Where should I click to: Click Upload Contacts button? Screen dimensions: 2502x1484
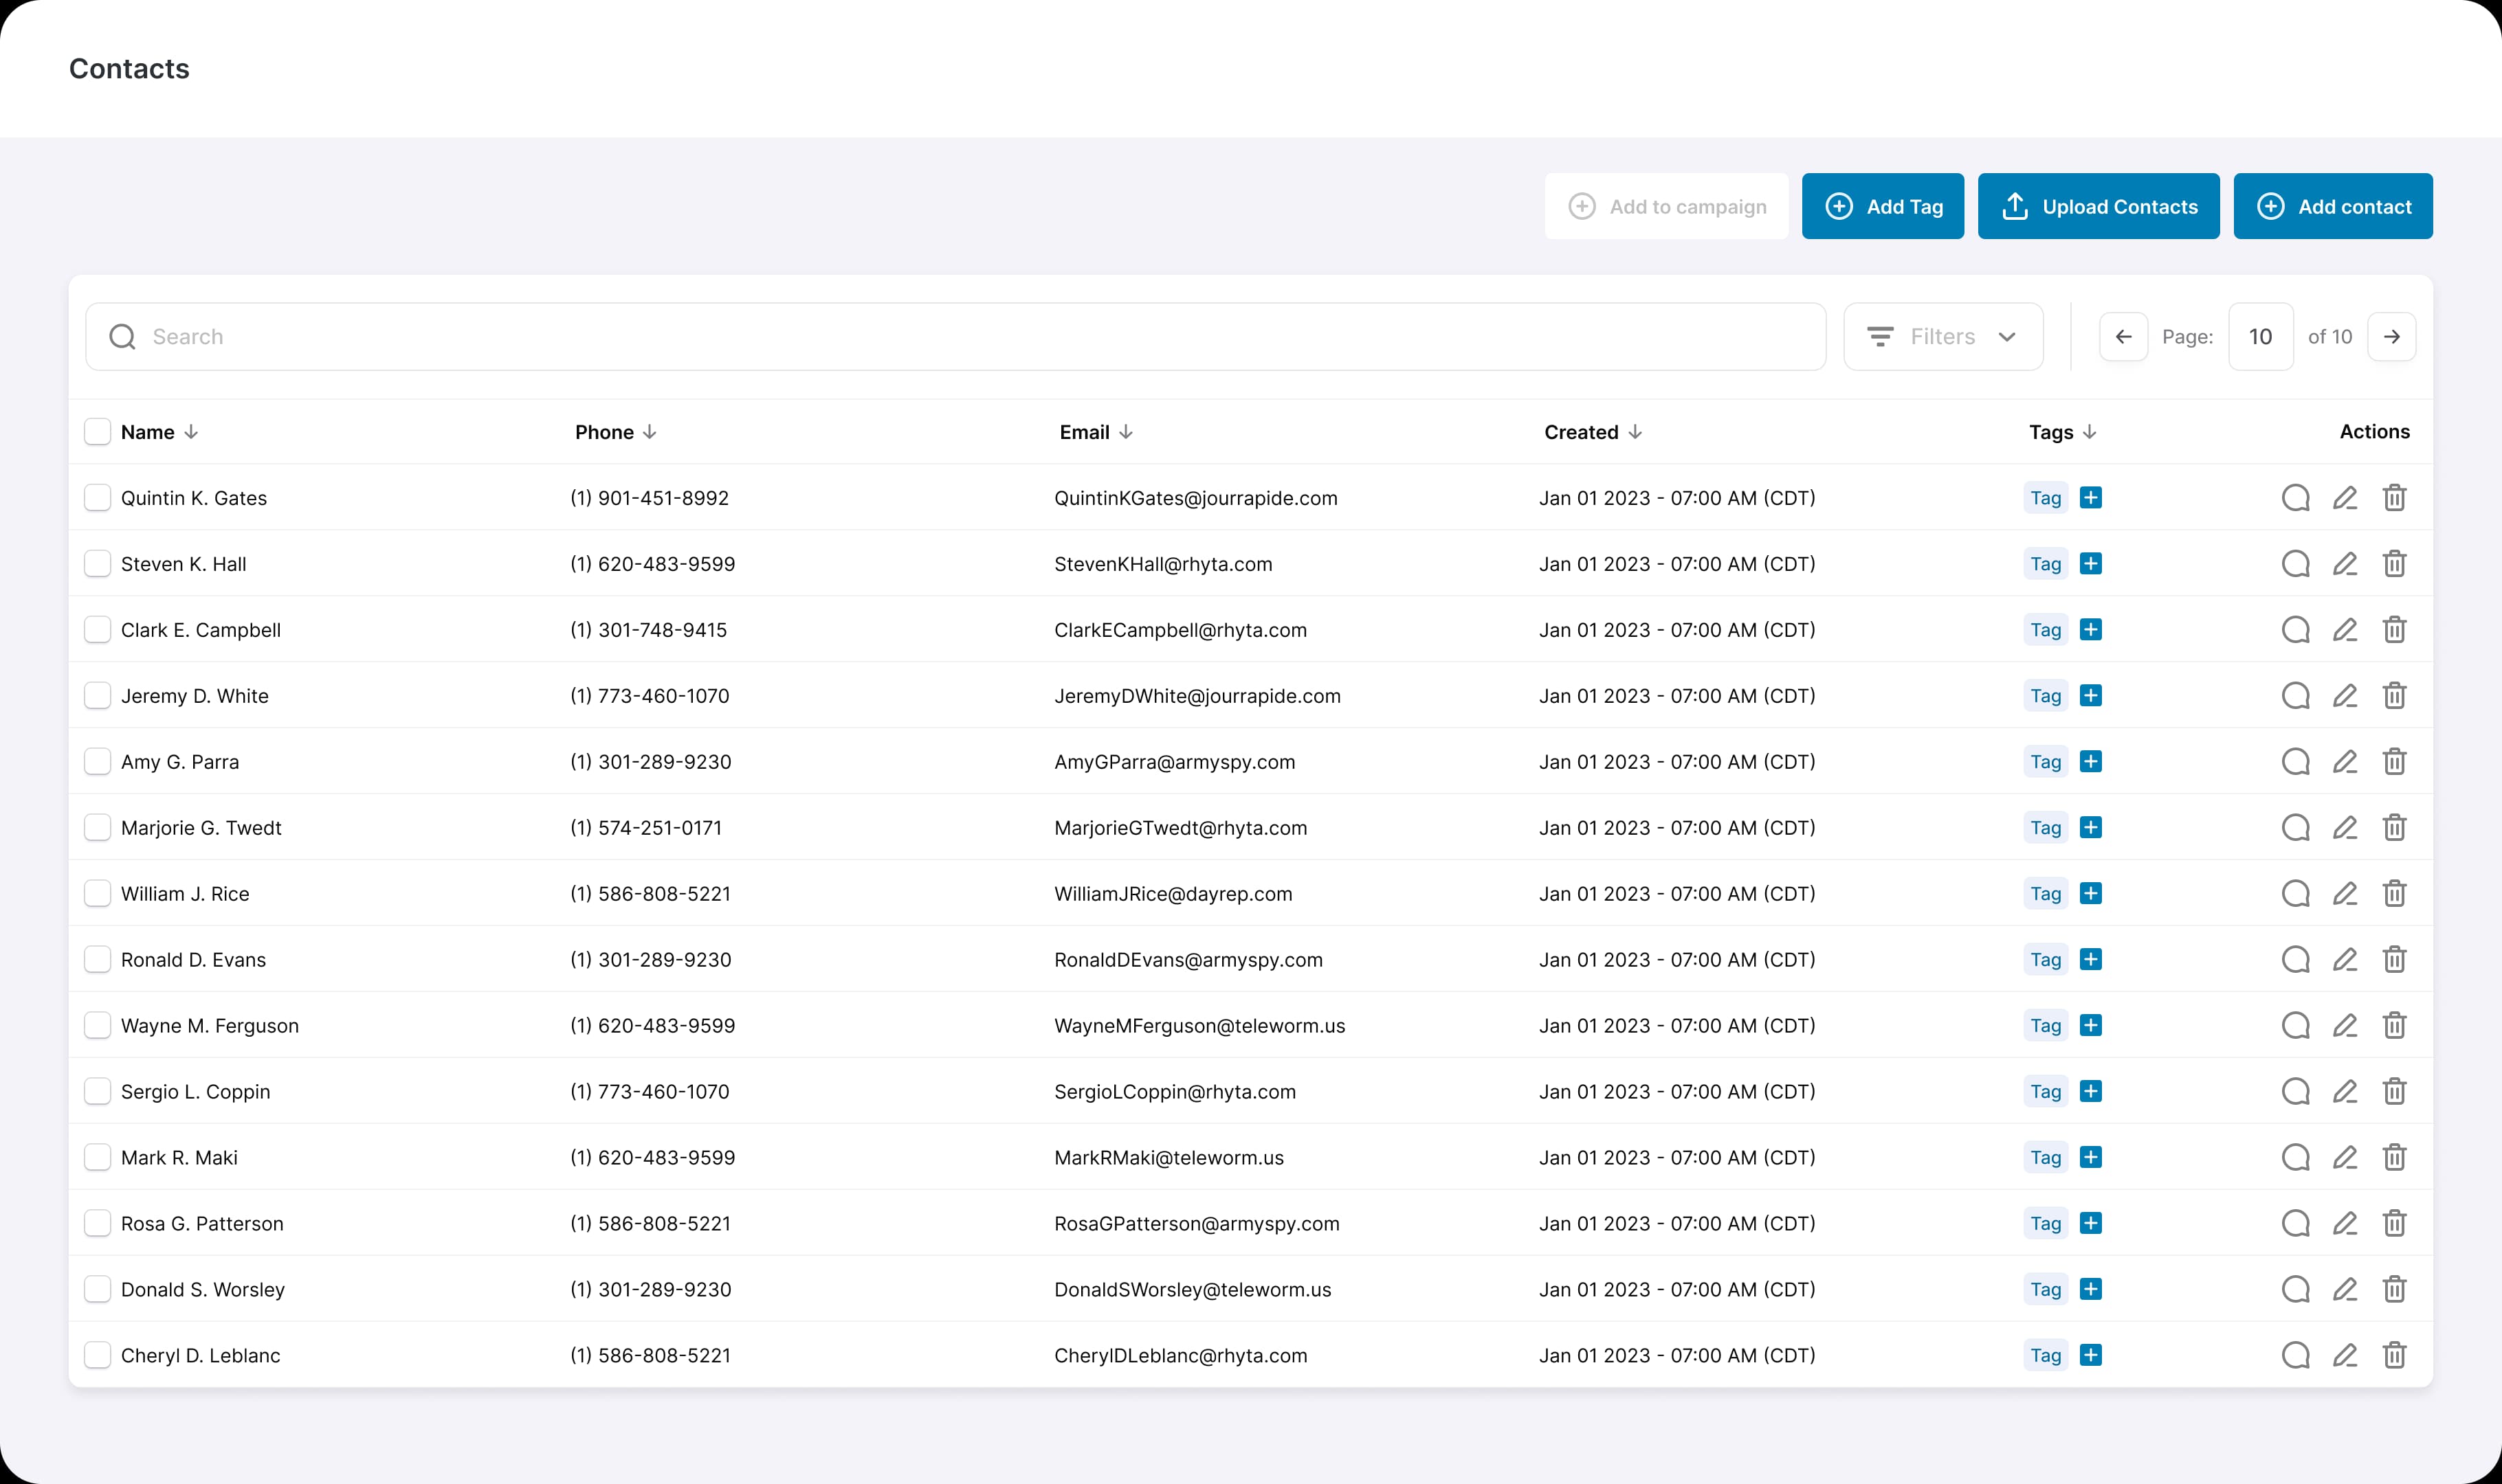click(x=2099, y=206)
